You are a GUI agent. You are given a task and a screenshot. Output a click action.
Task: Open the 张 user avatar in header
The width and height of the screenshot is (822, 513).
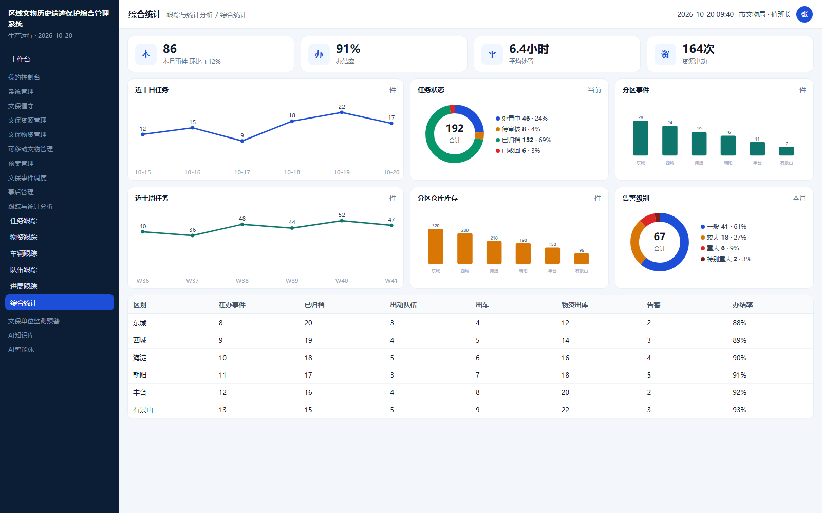[805, 14]
